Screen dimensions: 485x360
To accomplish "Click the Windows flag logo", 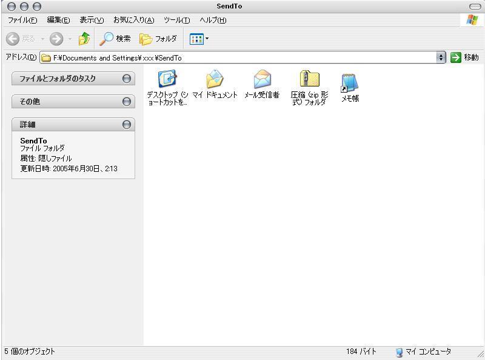I will (472, 20).
